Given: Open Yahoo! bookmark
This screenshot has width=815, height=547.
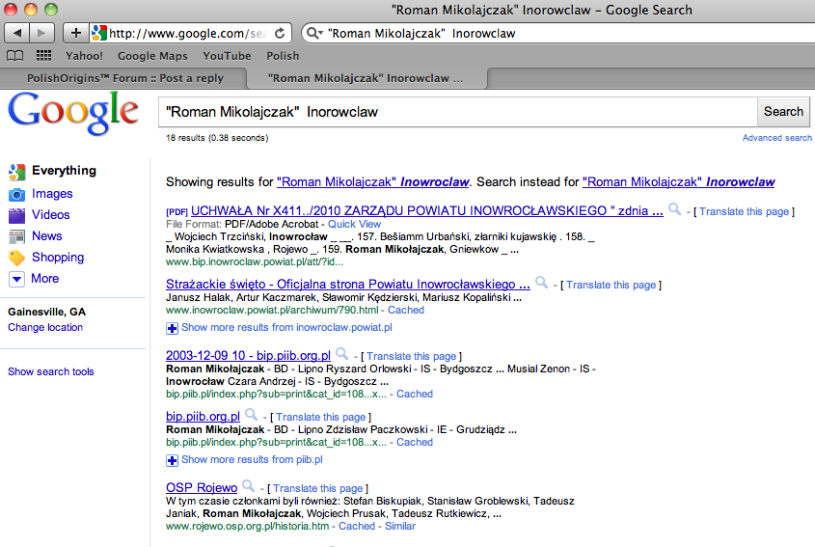Looking at the screenshot, I should point(84,56).
